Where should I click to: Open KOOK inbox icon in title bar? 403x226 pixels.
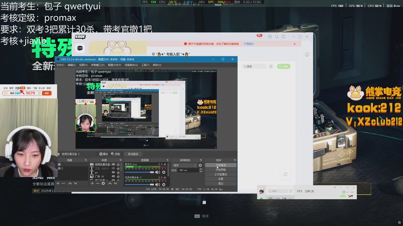270,37
